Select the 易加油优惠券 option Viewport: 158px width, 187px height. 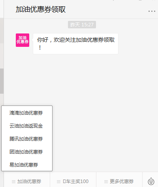point(24,165)
